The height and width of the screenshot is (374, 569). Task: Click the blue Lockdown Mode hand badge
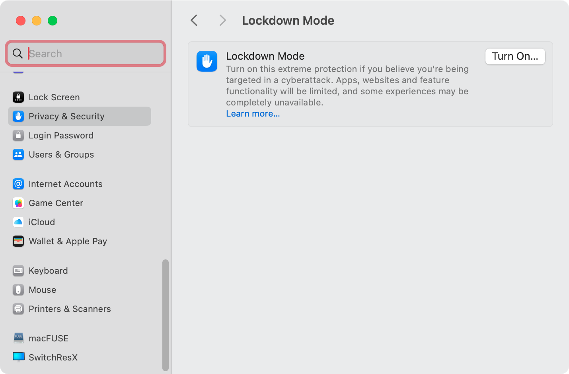[207, 61]
